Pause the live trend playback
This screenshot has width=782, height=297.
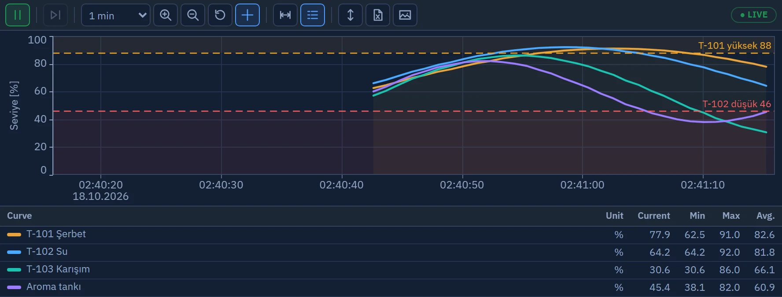pos(18,15)
